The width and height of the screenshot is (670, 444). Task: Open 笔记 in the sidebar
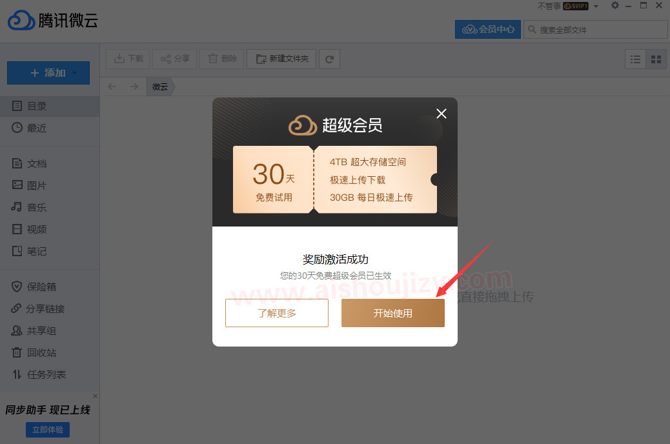pyautogui.click(x=50, y=251)
